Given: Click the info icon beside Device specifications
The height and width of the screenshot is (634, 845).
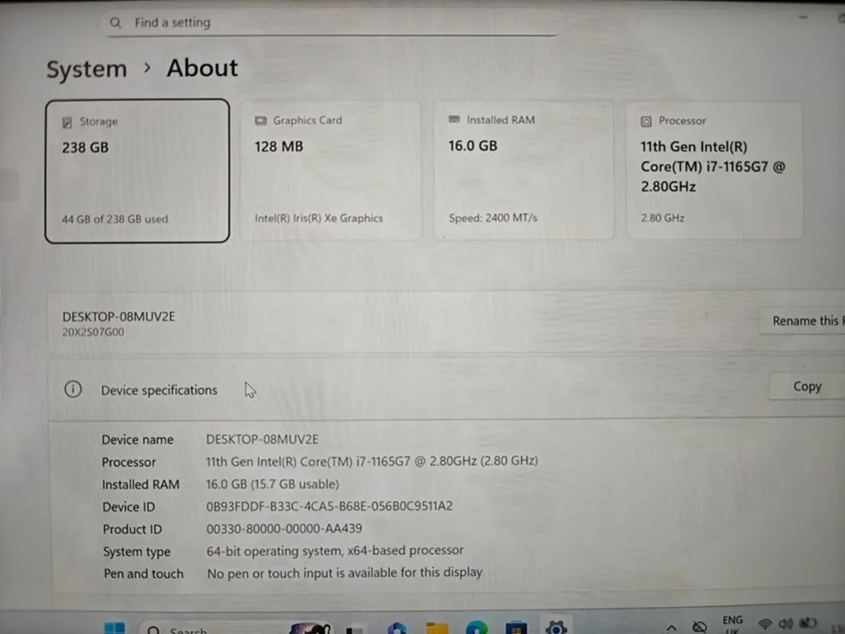Looking at the screenshot, I should [x=73, y=389].
